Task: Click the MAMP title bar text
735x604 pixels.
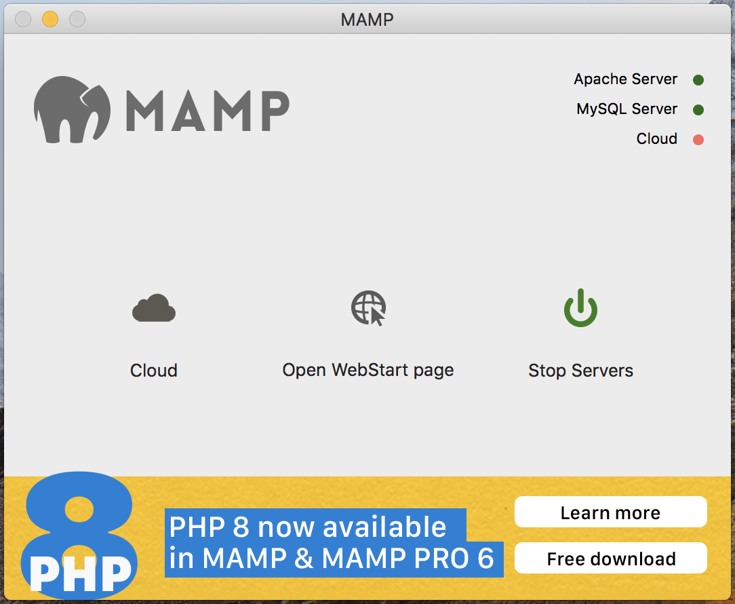Action: [367, 20]
